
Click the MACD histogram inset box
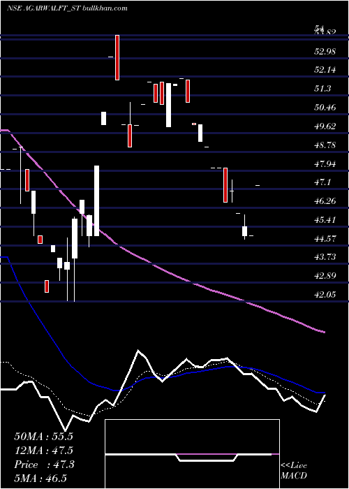pyautogui.click(x=192, y=454)
